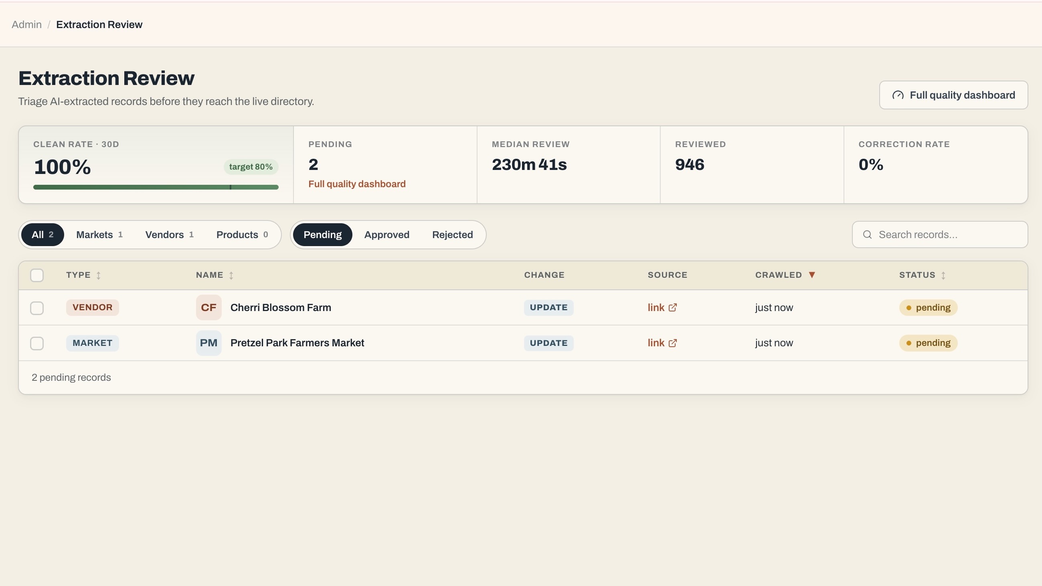Image resolution: width=1042 pixels, height=586 pixels.
Task: Click external-link icon in Pretzel Park row
Action: pyautogui.click(x=673, y=343)
